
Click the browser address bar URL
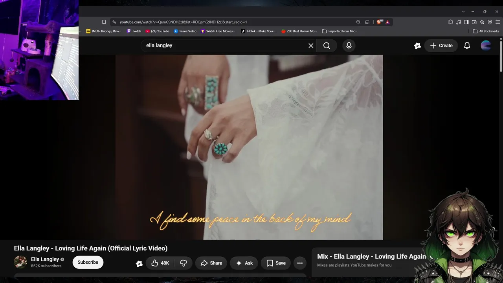tap(184, 22)
